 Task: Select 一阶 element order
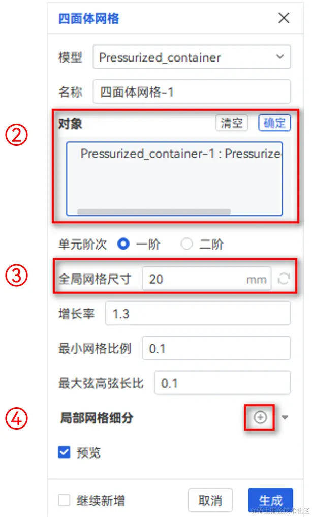click(x=123, y=244)
